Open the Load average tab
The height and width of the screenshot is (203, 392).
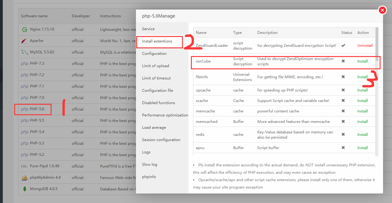point(162,127)
